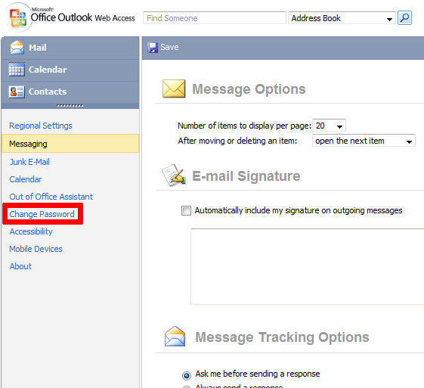Click the Save floppy disk icon
Screen dimensions: 424x388
[x=153, y=48]
